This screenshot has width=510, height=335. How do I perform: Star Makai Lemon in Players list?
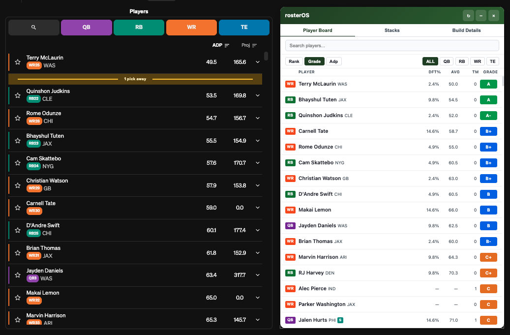click(x=18, y=298)
